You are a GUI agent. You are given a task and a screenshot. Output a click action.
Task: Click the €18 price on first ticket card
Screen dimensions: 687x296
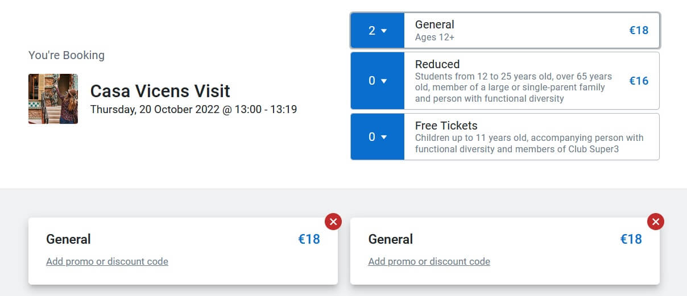(309, 239)
